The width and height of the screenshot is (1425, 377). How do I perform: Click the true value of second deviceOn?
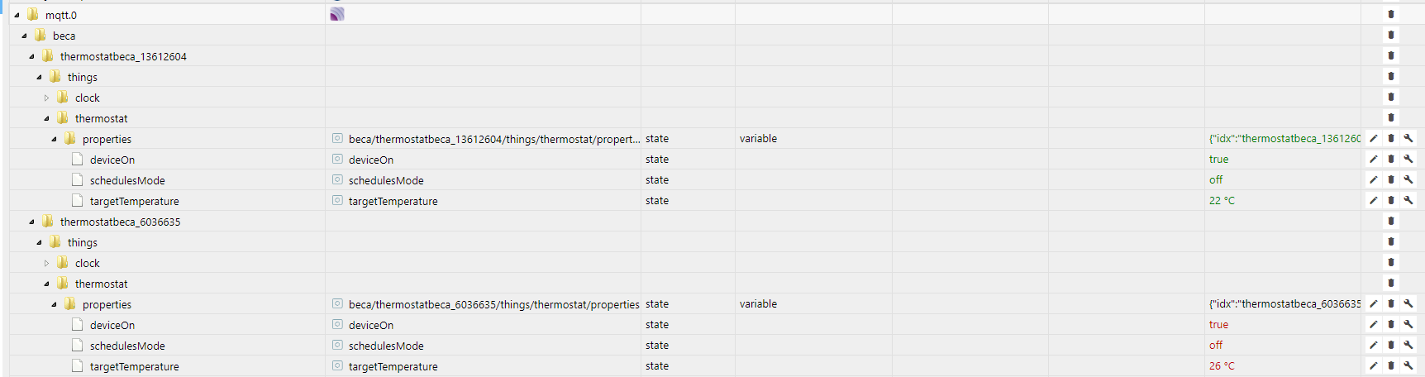click(1218, 325)
